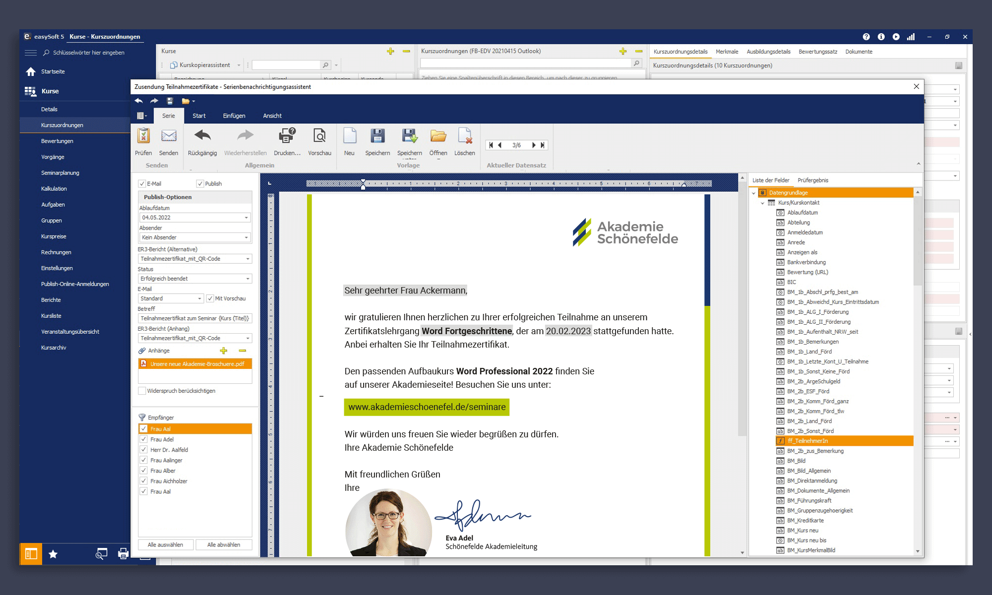The image size is (992, 595).
Task: Open the Status dropdown
Action: pyautogui.click(x=248, y=279)
